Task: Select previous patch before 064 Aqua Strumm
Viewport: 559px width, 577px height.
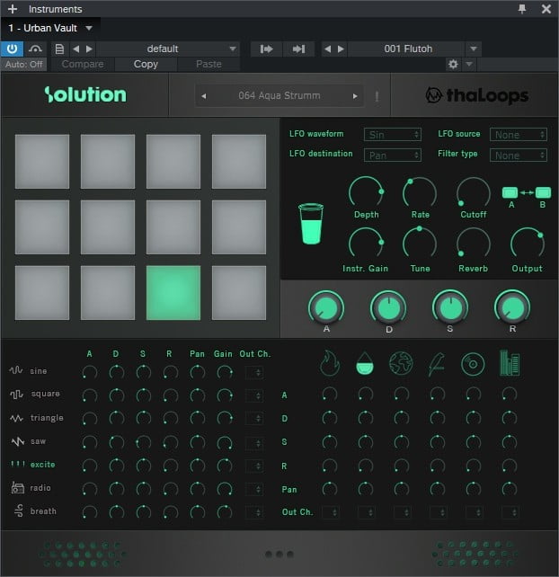Action: (x=204, y=96)
